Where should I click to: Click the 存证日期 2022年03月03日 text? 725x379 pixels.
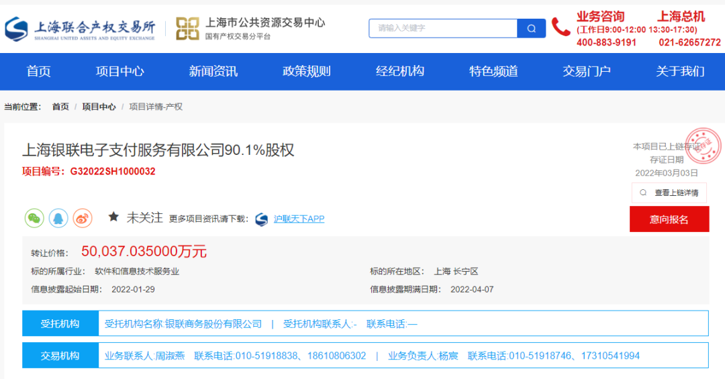[667, 166]
